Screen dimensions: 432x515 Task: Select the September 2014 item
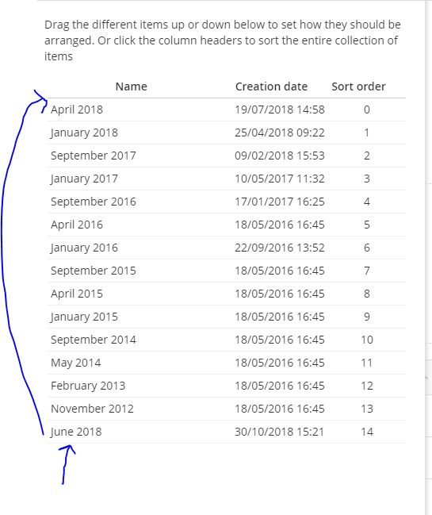pyautogui.click(x=227, y=340)
